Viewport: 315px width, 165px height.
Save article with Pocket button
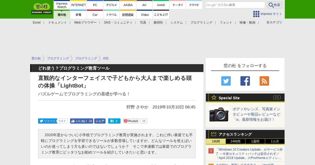pyautogui.click(x=131, y=121)
